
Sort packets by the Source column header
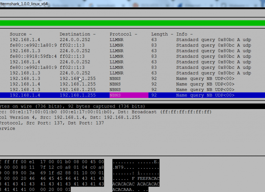[x=21, y=34]
